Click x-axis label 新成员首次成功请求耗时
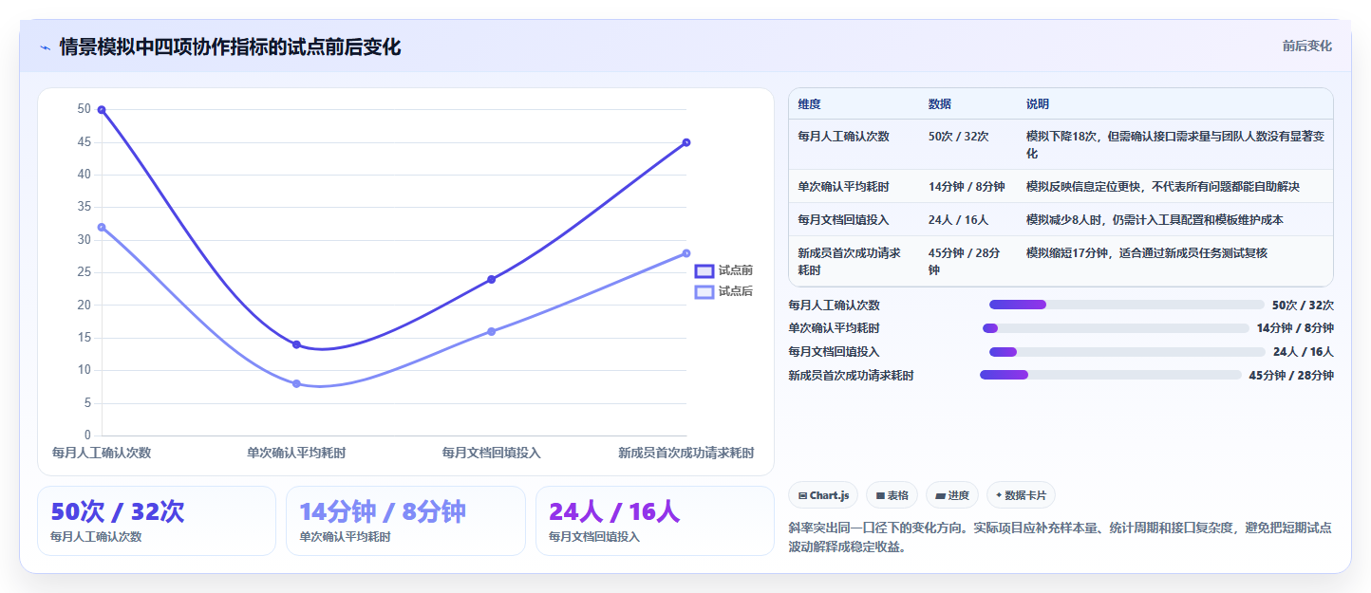Image resolution: width=1371 pixels, height=593 pixels. point(686,453)
